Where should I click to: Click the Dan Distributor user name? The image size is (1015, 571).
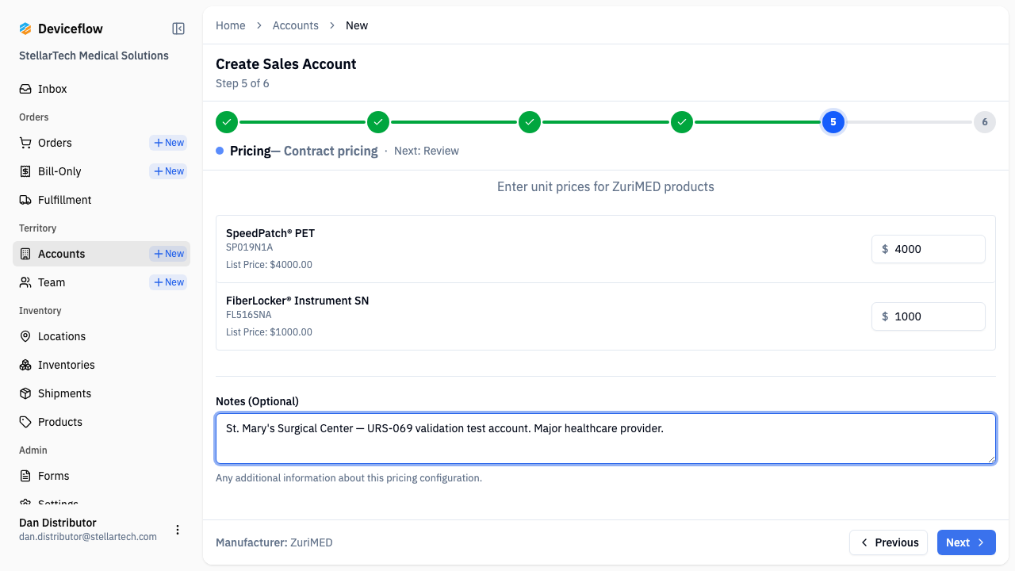point(58,523)
